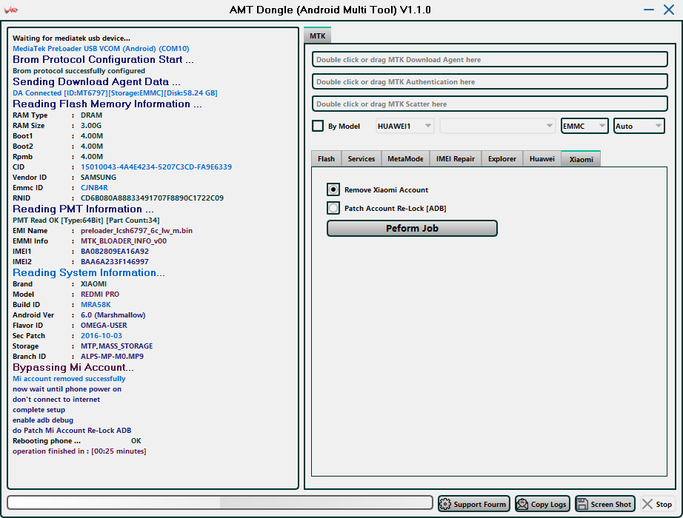Click the AMT Dongle logo icon
The image size is (683, 518).
(x=11, y=10)
